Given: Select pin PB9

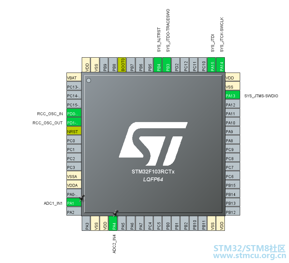Looking at the screenshot, I should tap(104, 65).
